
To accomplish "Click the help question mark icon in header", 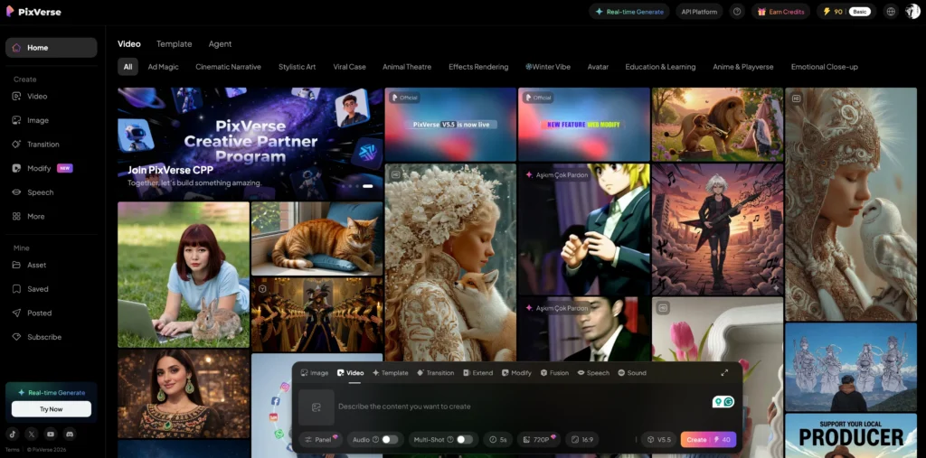I will 737,11.
